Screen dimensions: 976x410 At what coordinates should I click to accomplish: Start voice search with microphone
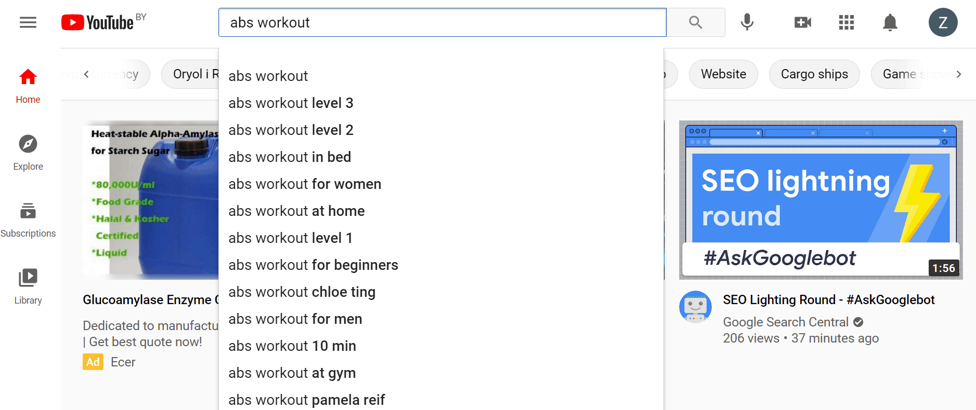pyautogui.click(x=747, y=22)
